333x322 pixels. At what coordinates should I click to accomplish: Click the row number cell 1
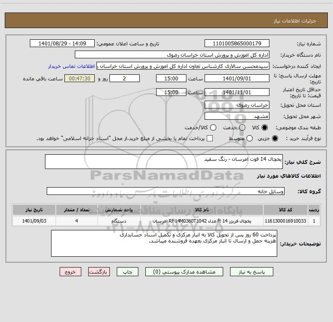[x=314, y=221]
